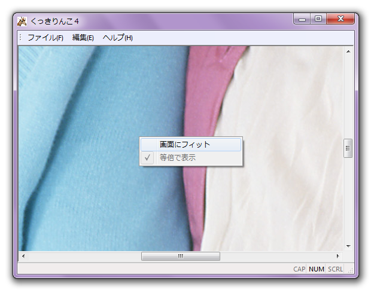Image resolution: width=371 pixels, height=293 pixels.
Task: Click the menu bar drag grip handle
Action: [20, 37]
